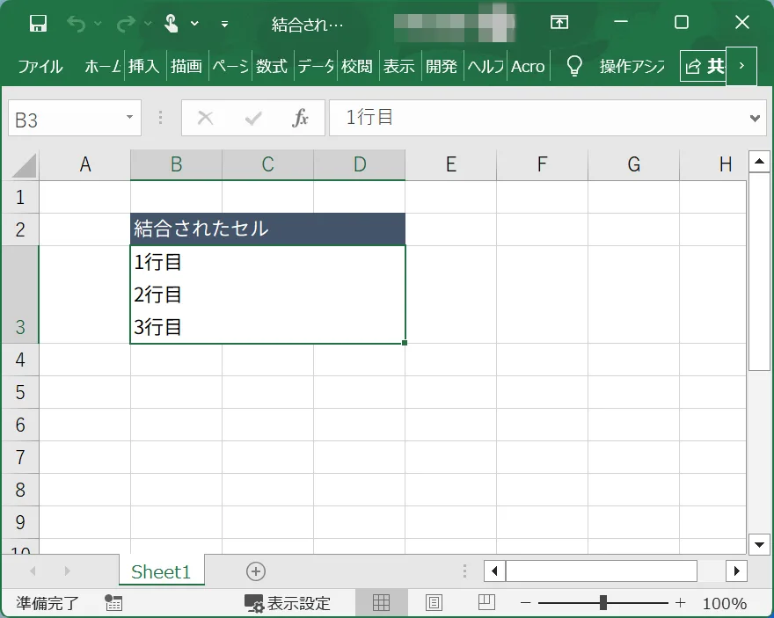Image resolution: width=774 pixels, height=618 pixels.
Task: Switch to the 挿入 ribbon tab
Action: click(x=143, y=65)
